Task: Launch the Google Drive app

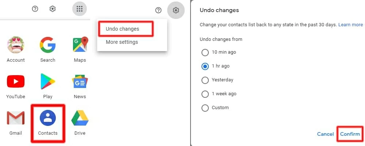Action: [x=80, y=118]
